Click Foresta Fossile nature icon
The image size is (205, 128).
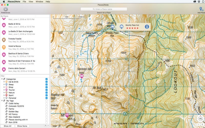point(4,40)
